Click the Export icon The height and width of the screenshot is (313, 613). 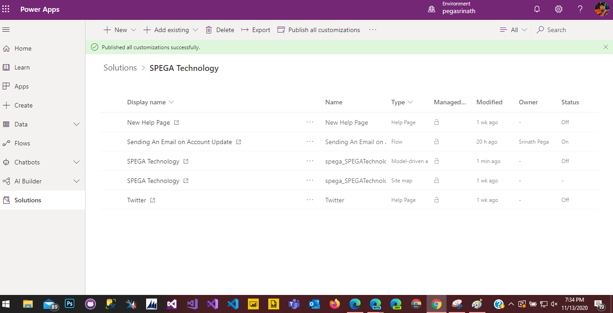[x=245, y=30]
